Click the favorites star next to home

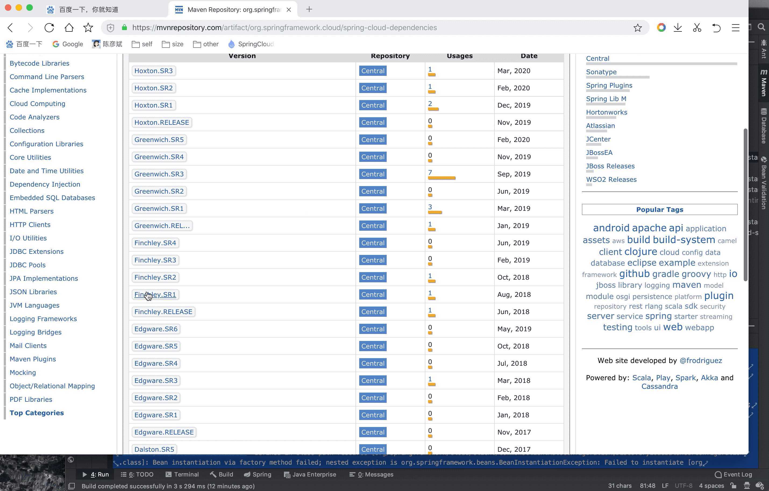[88, 28]
